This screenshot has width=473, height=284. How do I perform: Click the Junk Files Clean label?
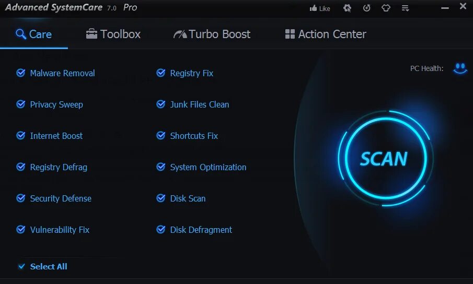point(200,104)
